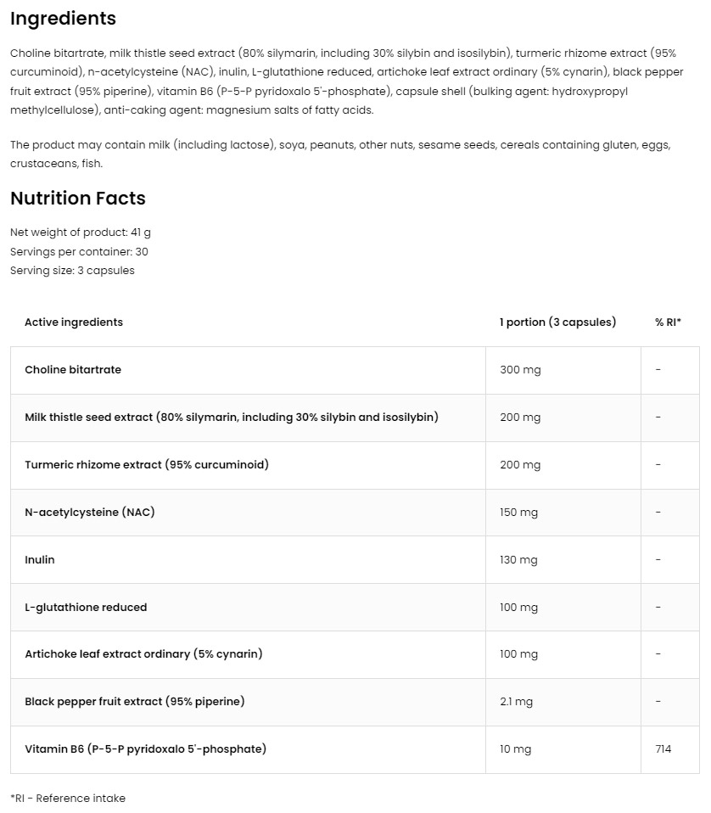The image size is (711, 813).
Task: Click the 2.1 mg piperine amount
Action: tap(516, 702)
